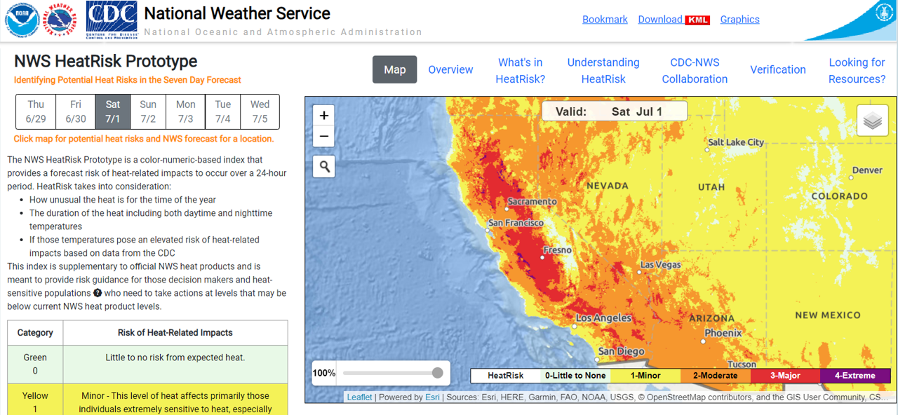Open the map location search magnifier
This screenshot has height=415, width=898.
coord(323,166)
